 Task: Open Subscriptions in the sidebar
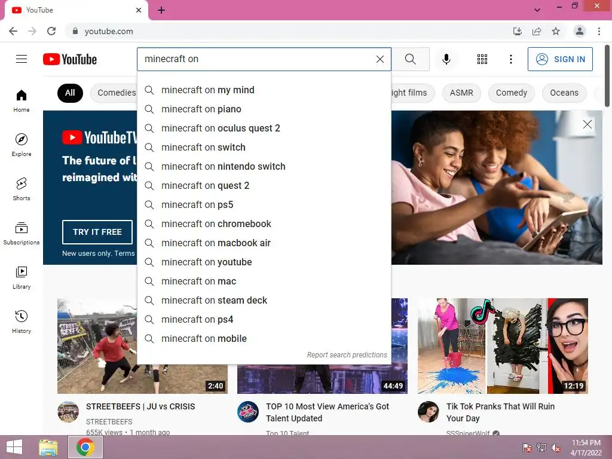pos(22,233)
